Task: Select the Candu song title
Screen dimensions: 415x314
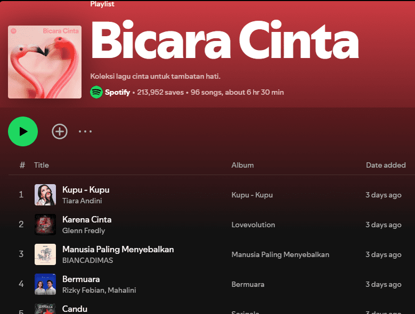Action: 75,309
